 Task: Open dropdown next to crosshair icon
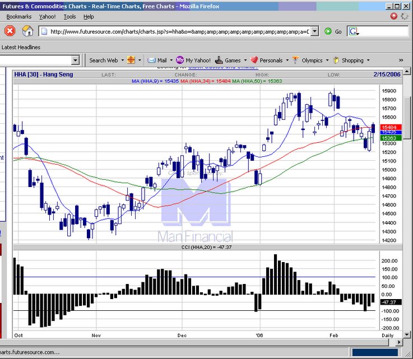pyautogui.click(x=140, y=60)
